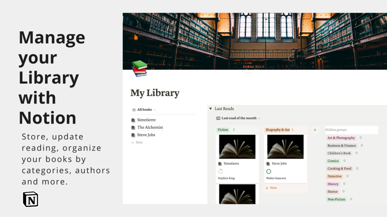Open The Alchemist in the list
387x217 pixels.
point(150,127)
